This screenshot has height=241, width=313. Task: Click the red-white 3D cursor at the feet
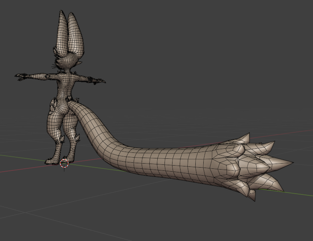pos(64,163)
